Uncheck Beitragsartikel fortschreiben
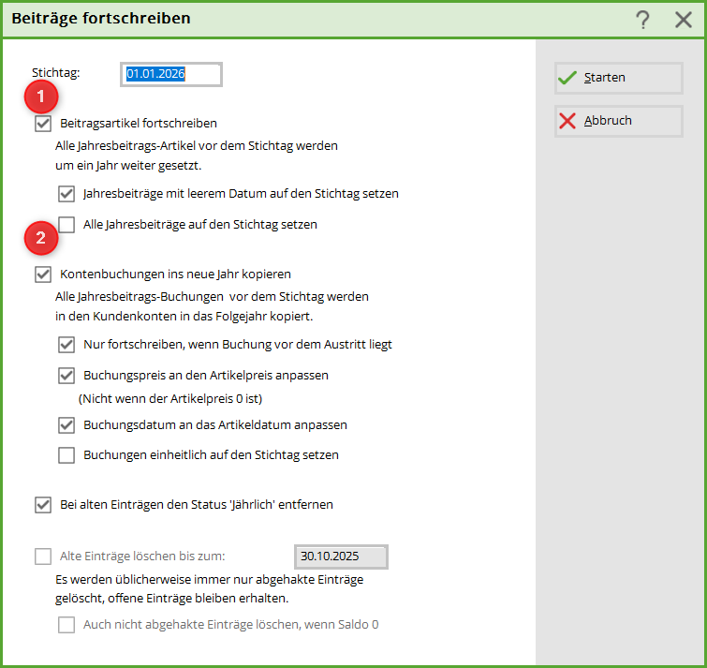The width and height of the screenshot is (707, 668). tap(43, 124)
